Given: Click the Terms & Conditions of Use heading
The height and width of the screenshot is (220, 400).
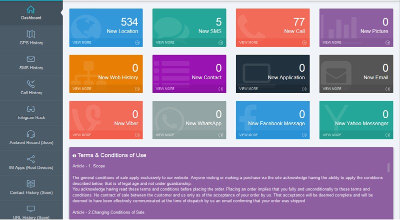Looking at the screenshot, I should tap(111, 155).
